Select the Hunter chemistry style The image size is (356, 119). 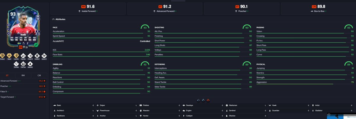tap(160, 115)
